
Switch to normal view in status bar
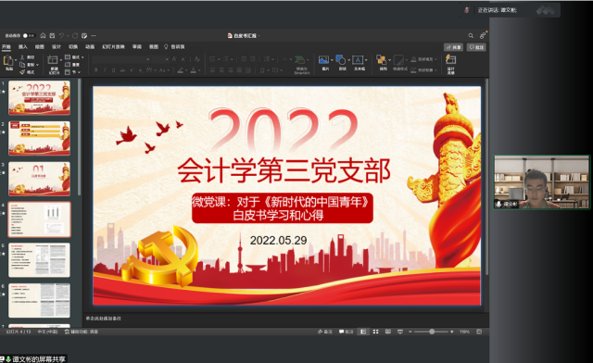point(363,332)
